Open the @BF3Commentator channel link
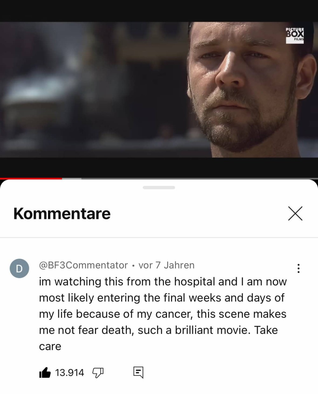Screen dimensions: 318x394 83,265
